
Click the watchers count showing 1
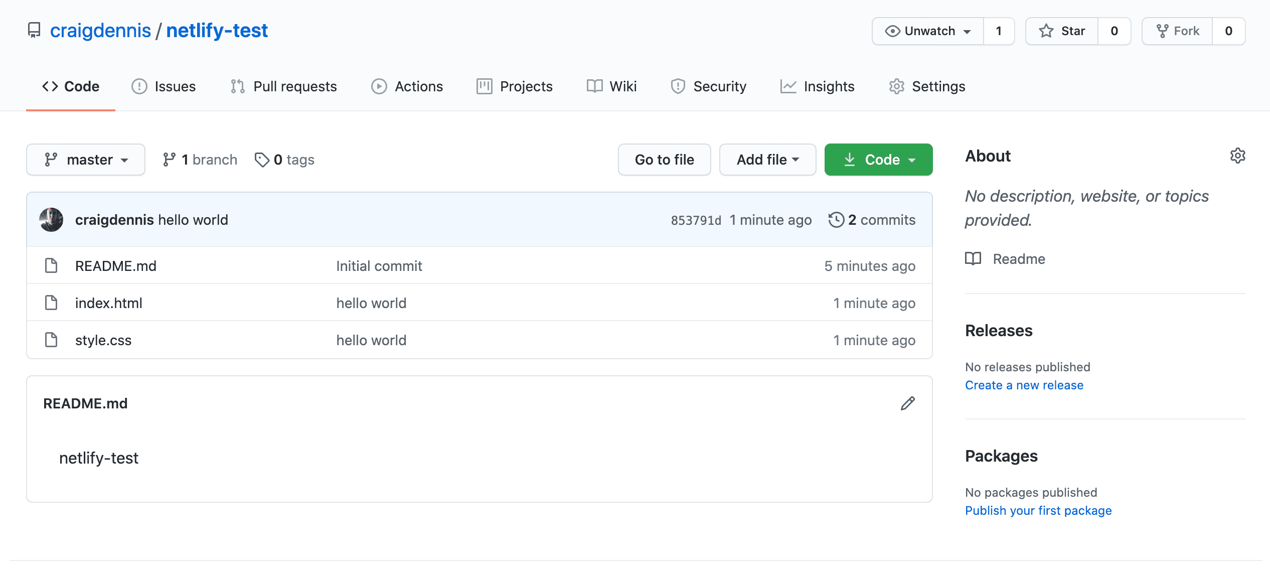coord(999,31)
